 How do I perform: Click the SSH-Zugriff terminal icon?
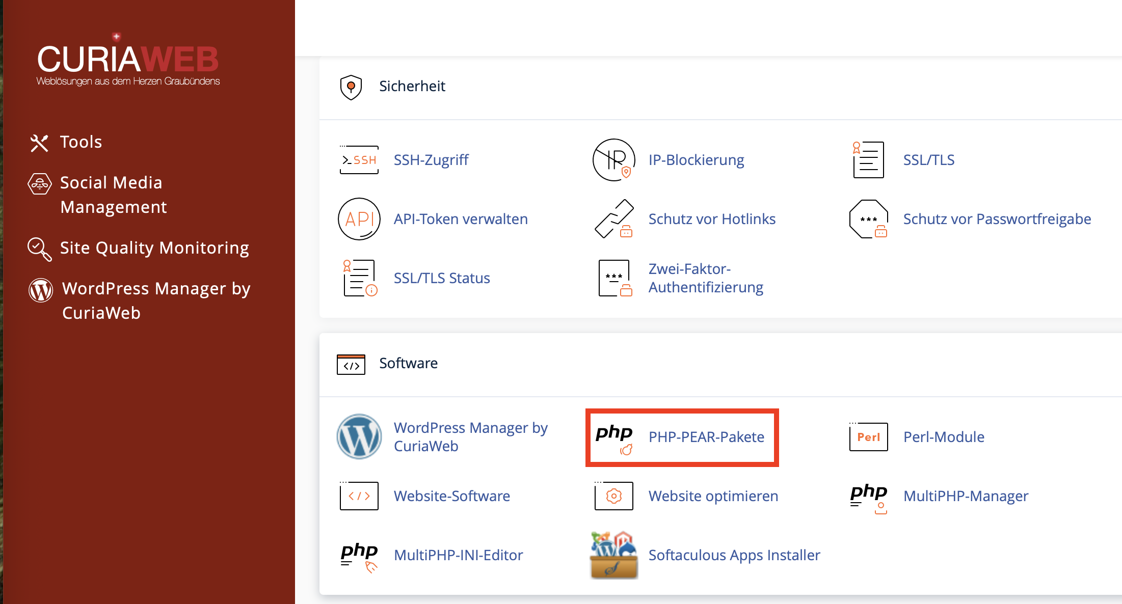(x=359, y=160)
